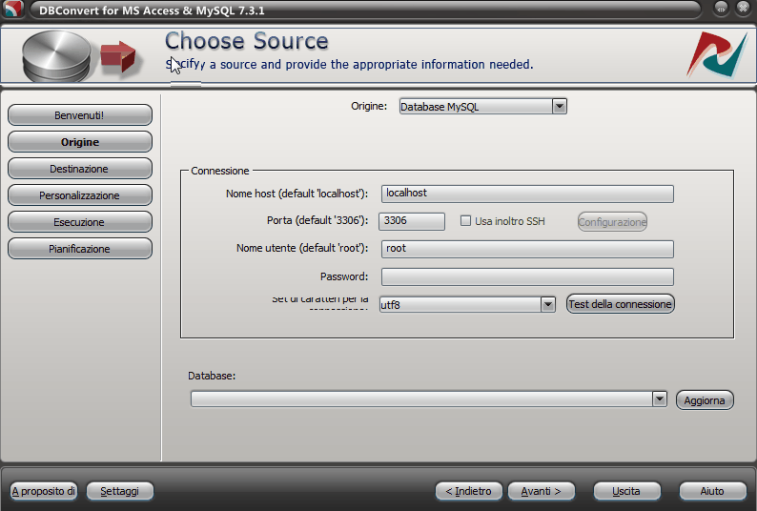Focus the Password input field
This screenshot has width=757, height=511.
tap(527, 276)
